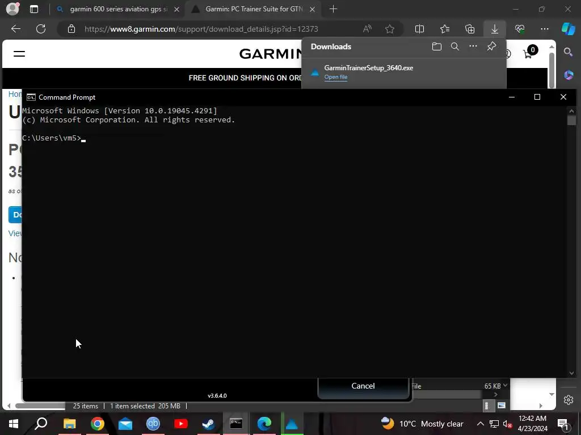
Task: Open qBittorrent from taskbar
Action: coord(153,424)
